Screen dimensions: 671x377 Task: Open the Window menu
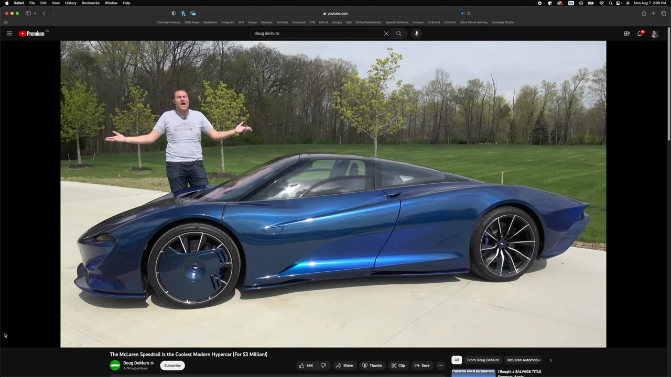click(x=111, y=3)
